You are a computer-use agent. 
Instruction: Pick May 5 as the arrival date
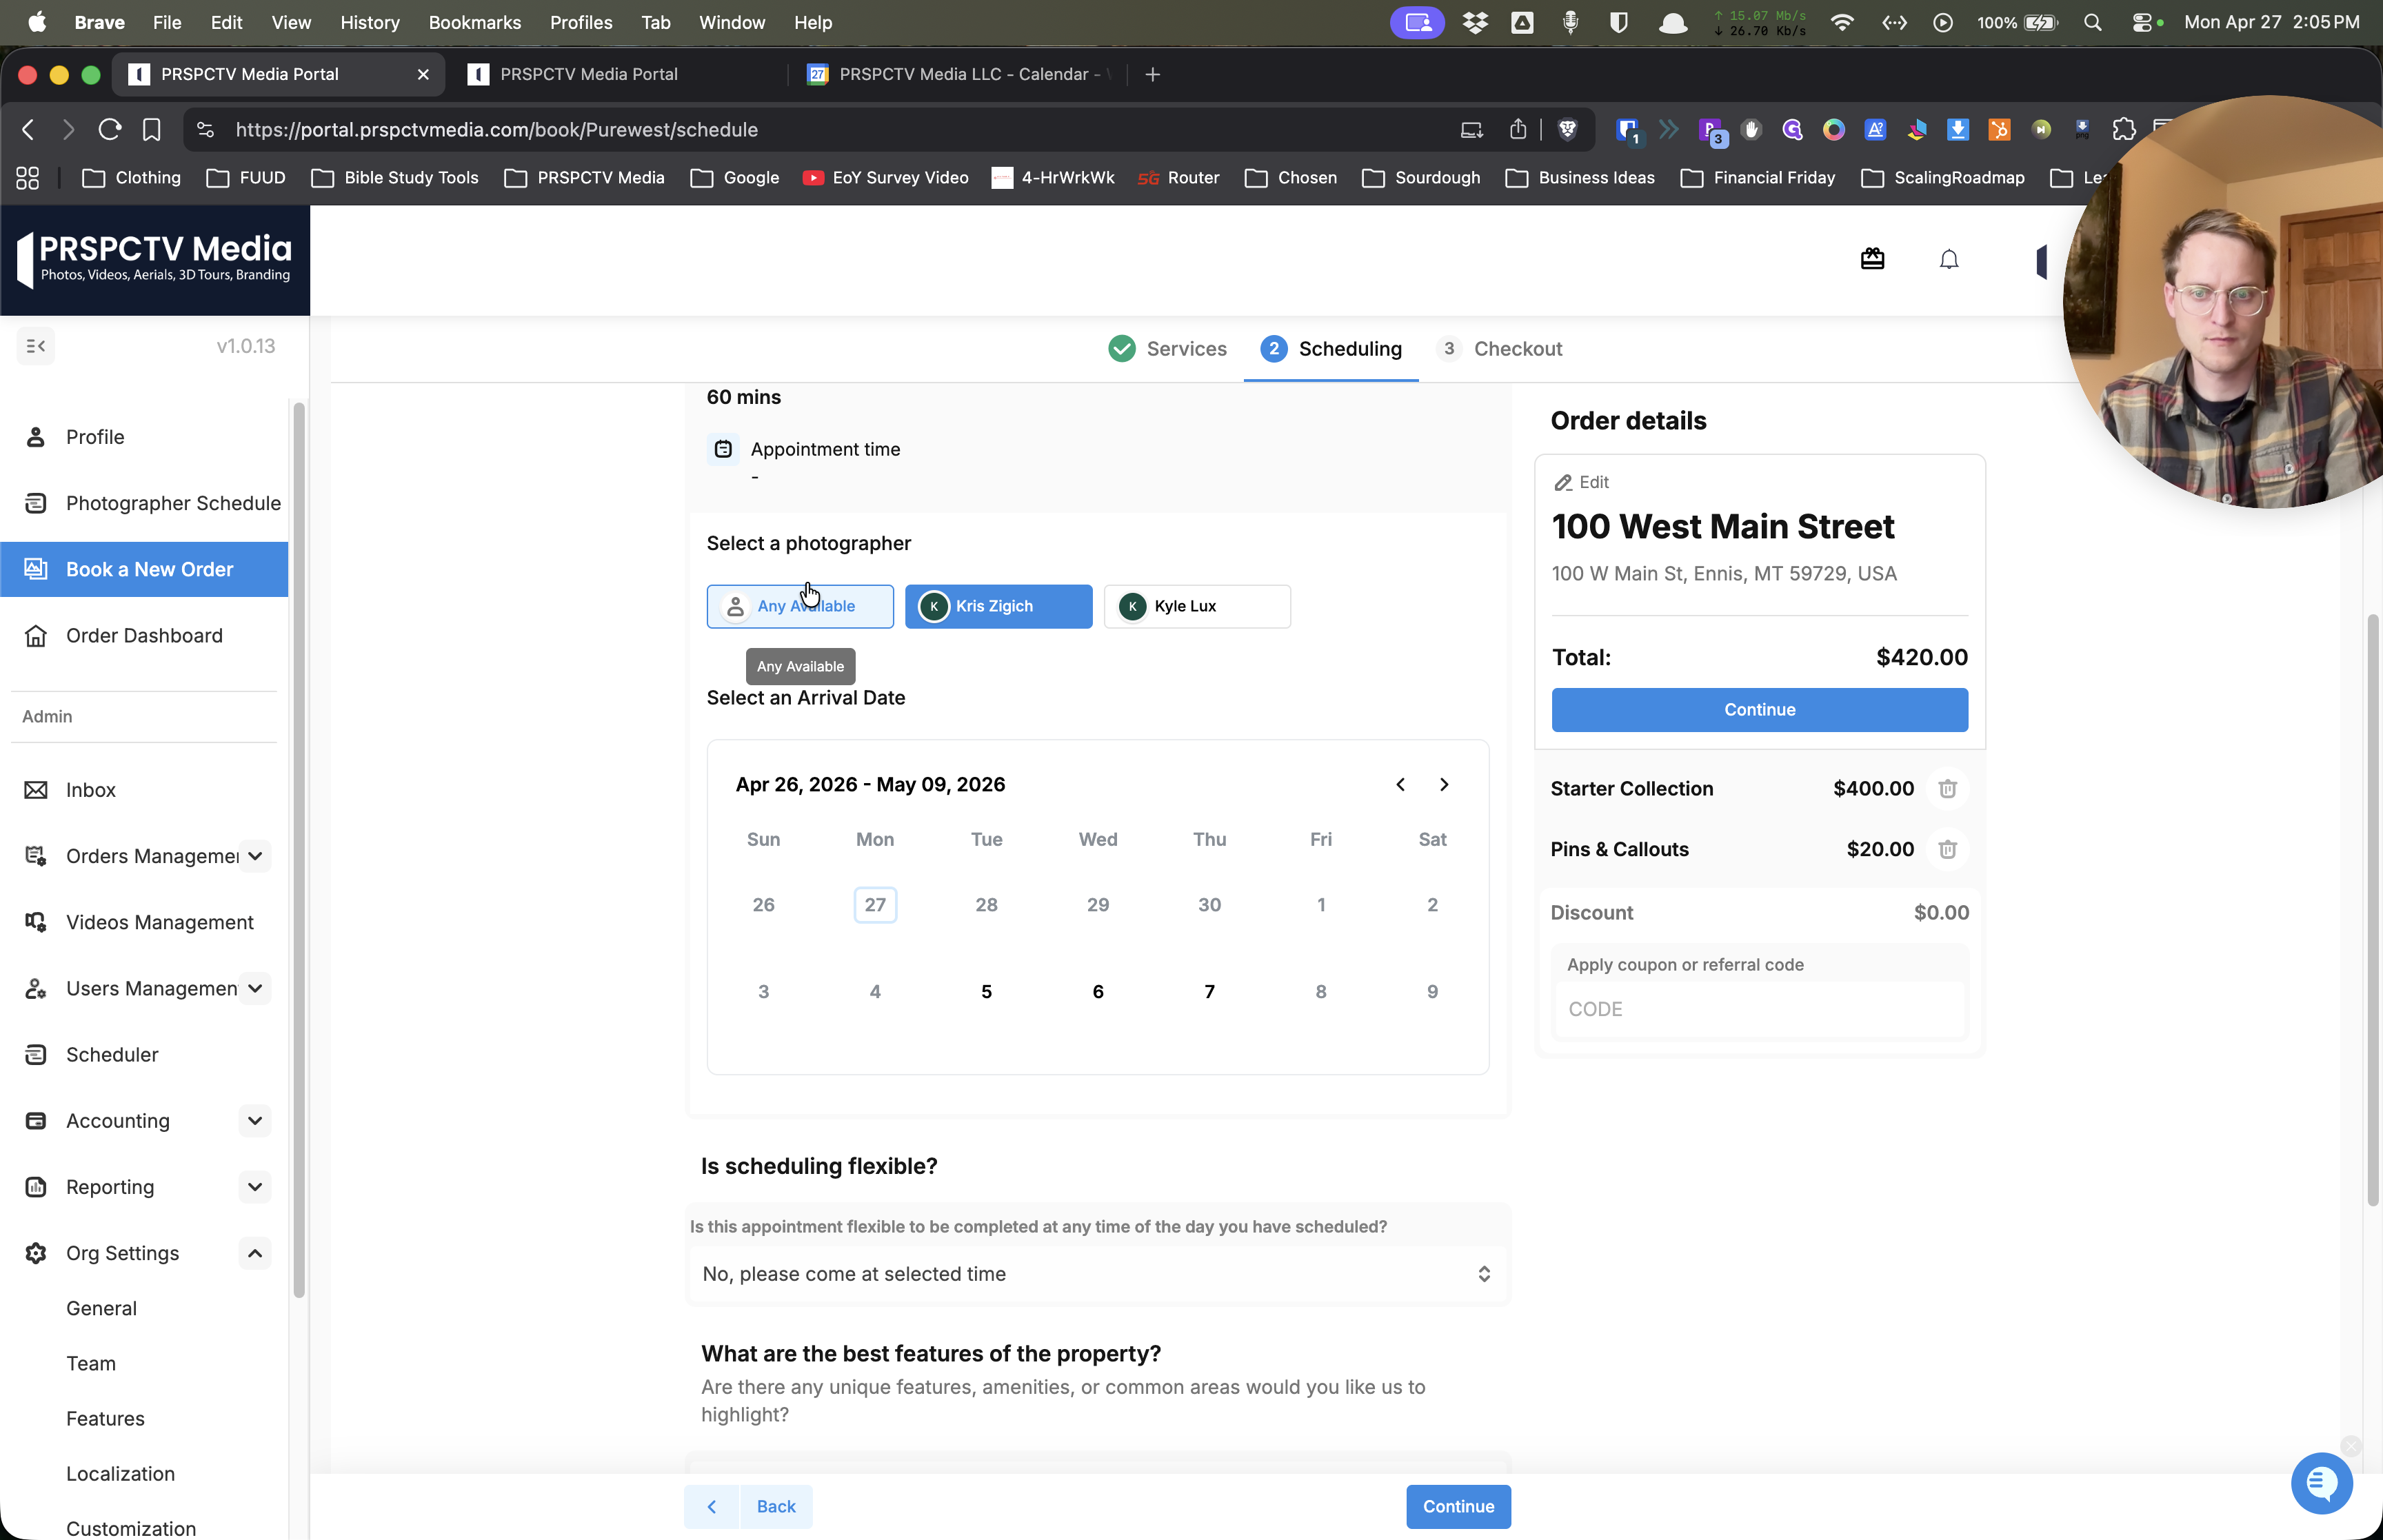(986, 992)
